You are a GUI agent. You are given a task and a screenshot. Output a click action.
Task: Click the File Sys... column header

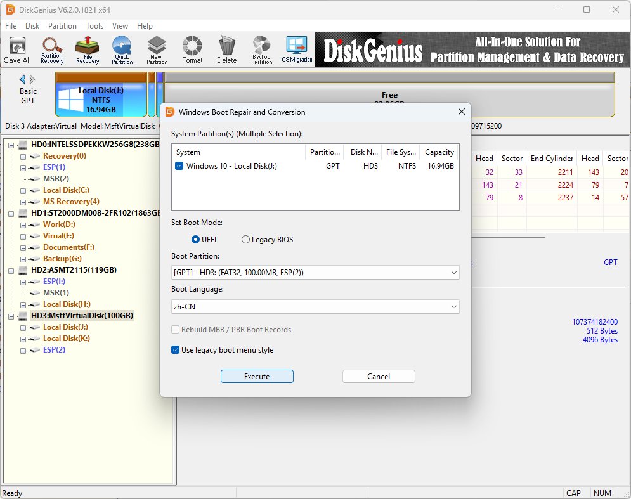[x=400, y=152]
